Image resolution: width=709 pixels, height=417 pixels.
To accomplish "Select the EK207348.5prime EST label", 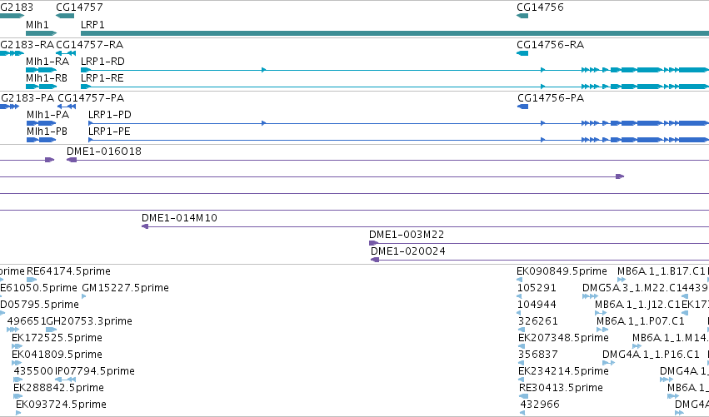I will click(x=563, y=338).
